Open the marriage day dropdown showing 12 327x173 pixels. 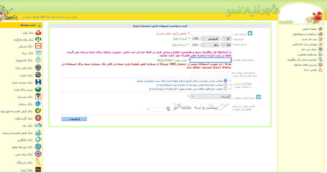click(226, 45)
